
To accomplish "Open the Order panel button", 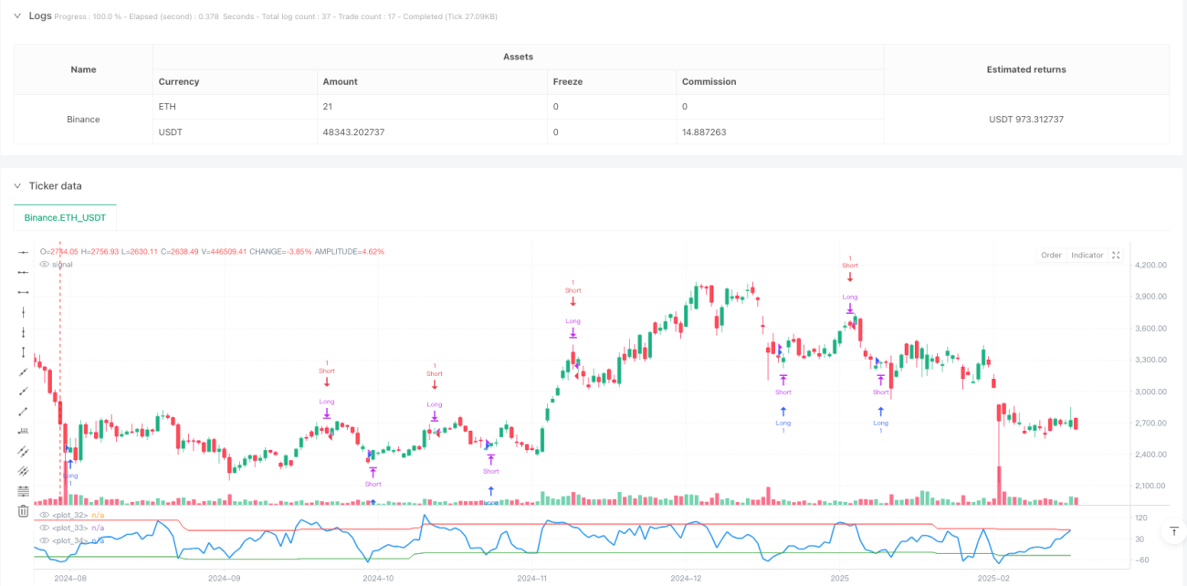I will 1051,256.
